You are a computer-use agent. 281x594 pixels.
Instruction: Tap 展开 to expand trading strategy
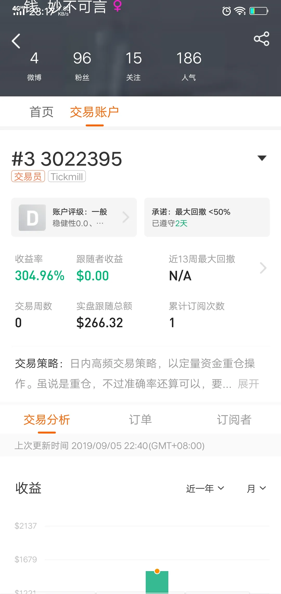(x=248, y=384)
